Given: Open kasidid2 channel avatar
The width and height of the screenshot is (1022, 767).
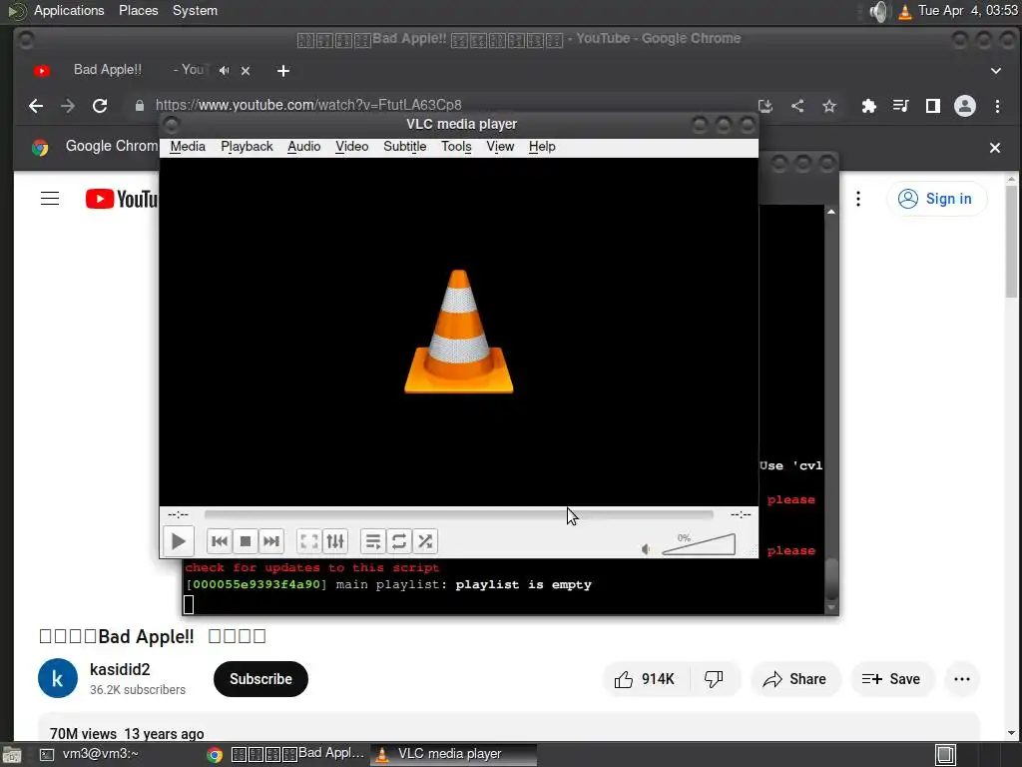Looking at the screenshot, I should (57, 678).
